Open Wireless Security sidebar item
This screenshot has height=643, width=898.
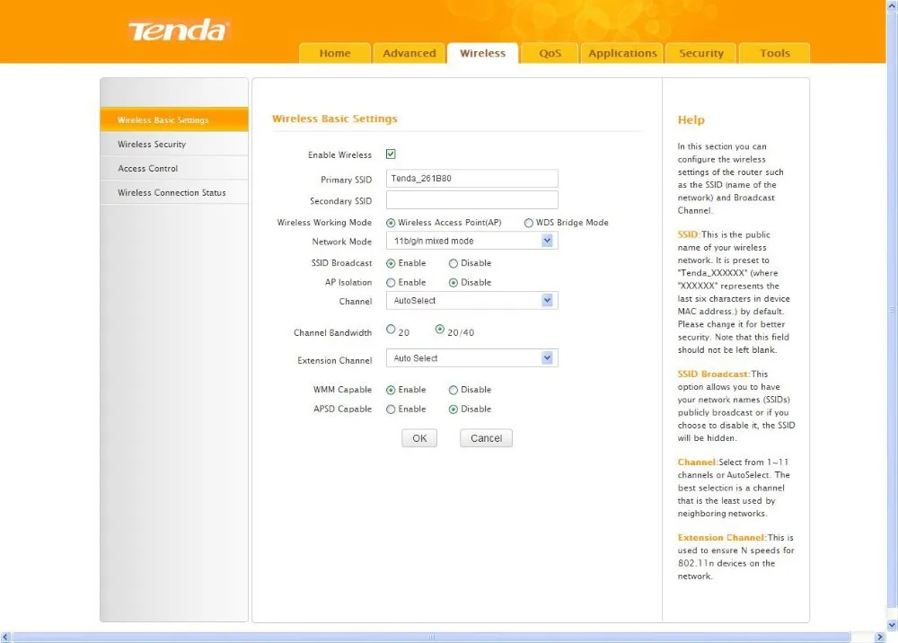coord(174,145)
